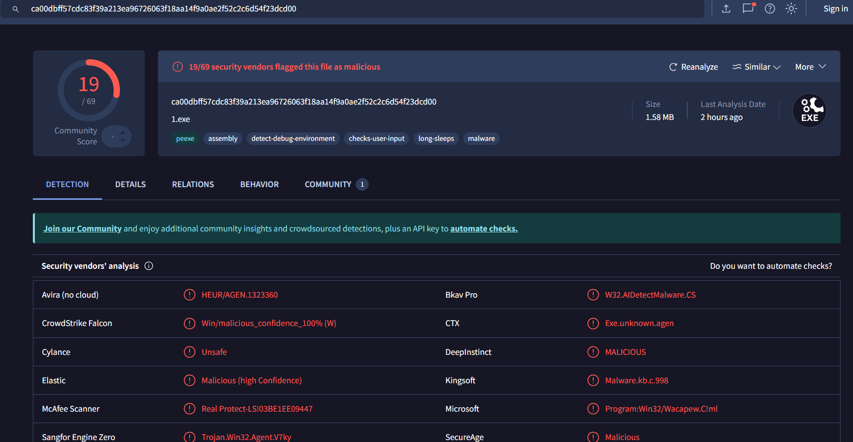This screenshot has width=853, height=442.
Task: Switch to the DETAILS tab
Action: click(130, 184)
